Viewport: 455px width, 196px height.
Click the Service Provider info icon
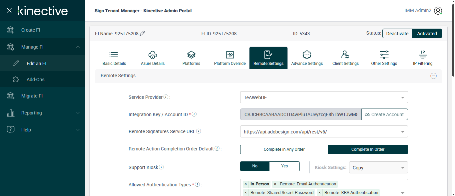click(166, 97)
